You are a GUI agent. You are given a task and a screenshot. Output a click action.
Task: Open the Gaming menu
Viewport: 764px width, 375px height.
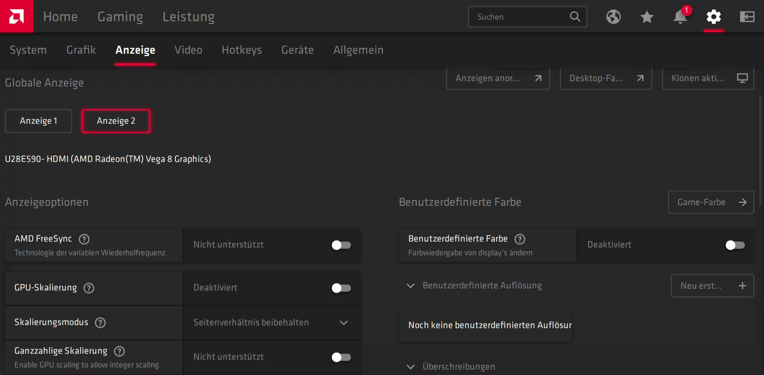coord(120,17)
